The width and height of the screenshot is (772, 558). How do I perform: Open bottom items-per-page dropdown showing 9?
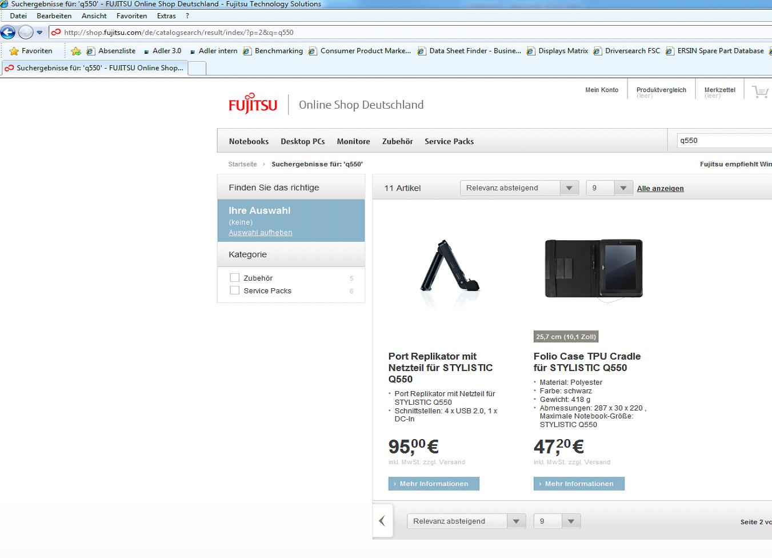(557, 521)
